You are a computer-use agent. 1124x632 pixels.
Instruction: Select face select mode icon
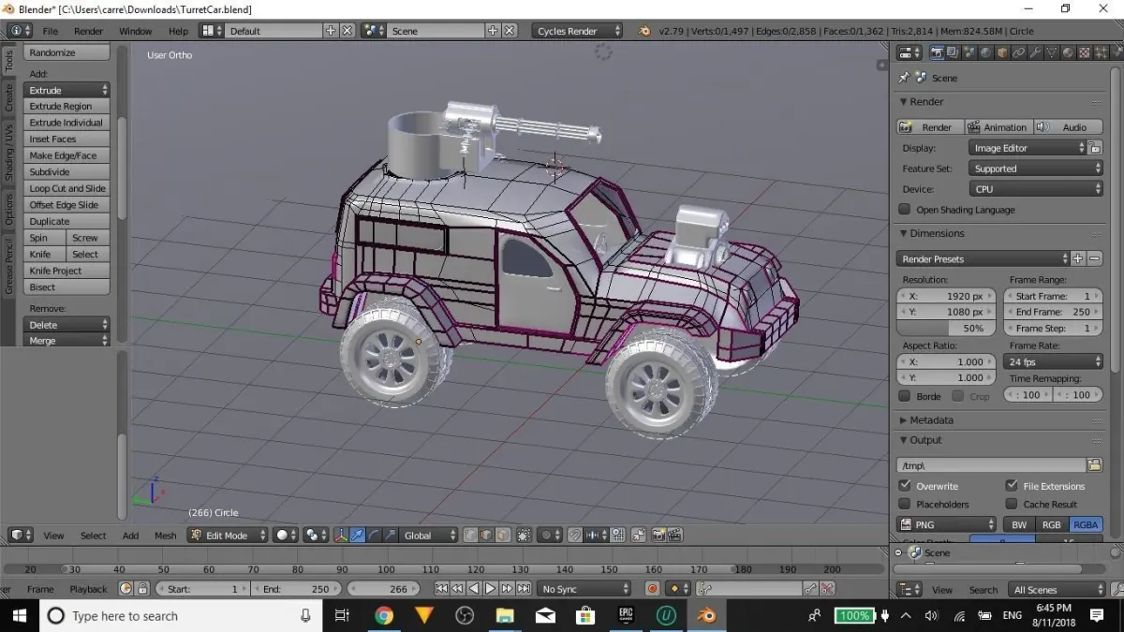tap(502, 536)
